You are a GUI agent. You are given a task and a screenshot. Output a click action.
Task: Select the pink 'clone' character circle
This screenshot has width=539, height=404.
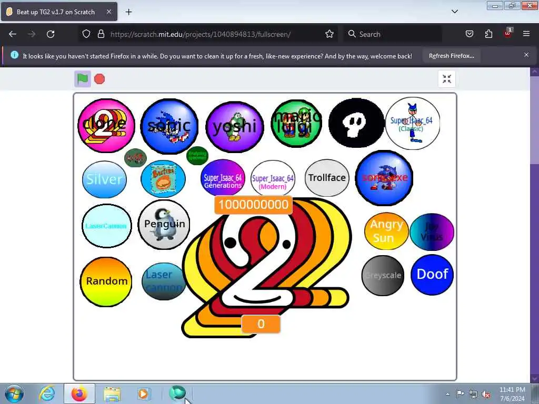pos(106,125)
